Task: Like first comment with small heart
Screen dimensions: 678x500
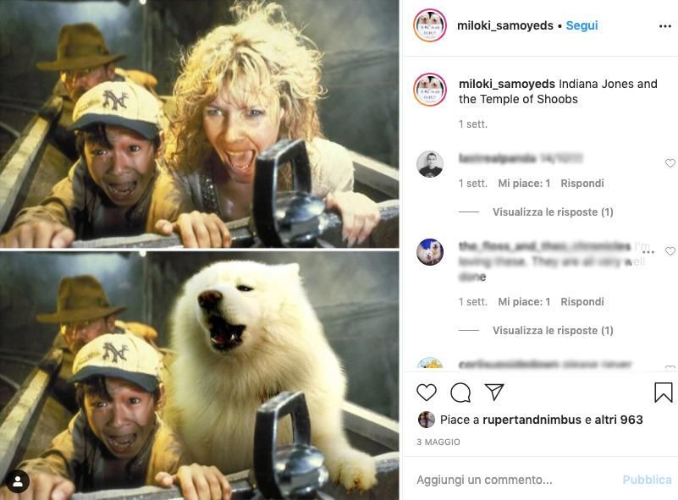Action: [x=670, y=163]
